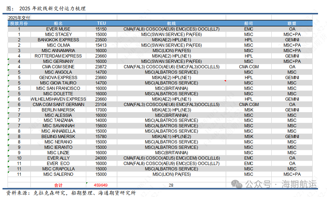Click the TEU value 24000 for EVER ALLY
The height and width of the screenshot is (197, 327).
click(101, 158)
